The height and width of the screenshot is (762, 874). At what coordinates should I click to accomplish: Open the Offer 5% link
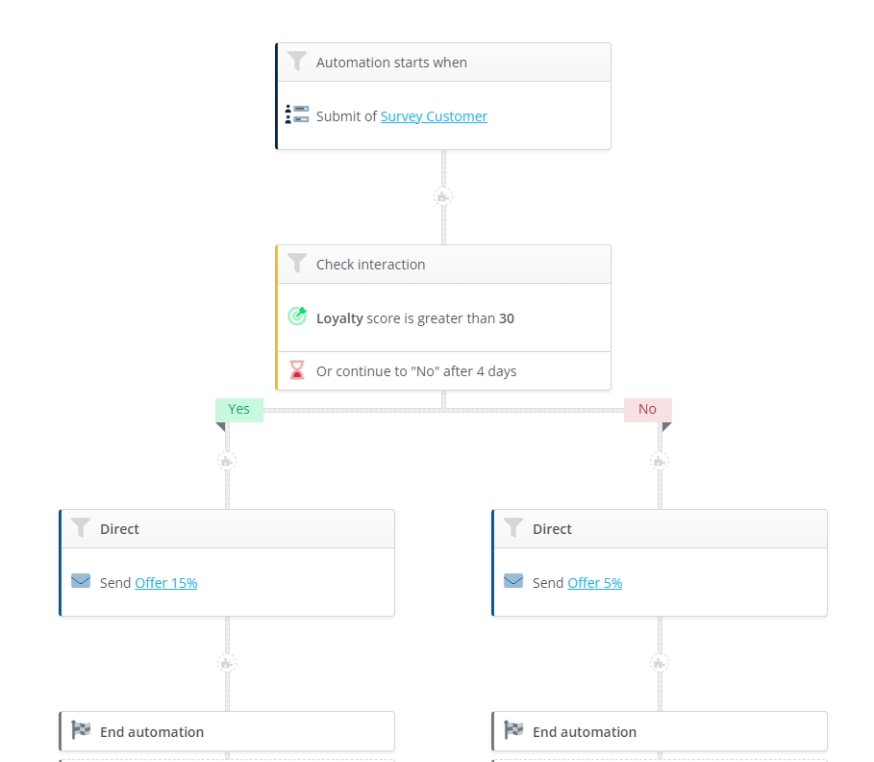(x=594, y=582)
